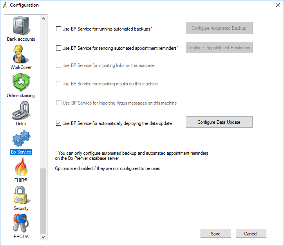Open Online claiming green arrows icon
The image size is (284, 246).
pos(21,82)
